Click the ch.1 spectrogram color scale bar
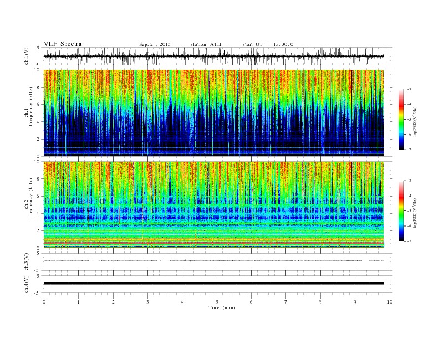The height and width of the screenshot is (339, 439). pos(401,119)
